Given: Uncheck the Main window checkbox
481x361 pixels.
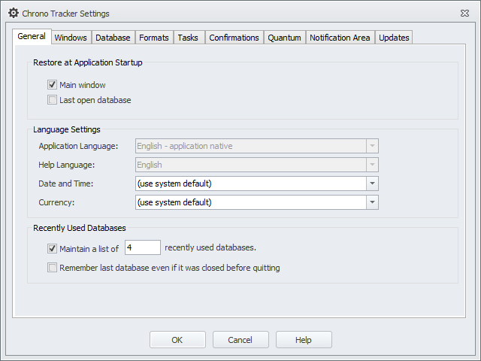Looking at the screenshot, I should point(52,85).
